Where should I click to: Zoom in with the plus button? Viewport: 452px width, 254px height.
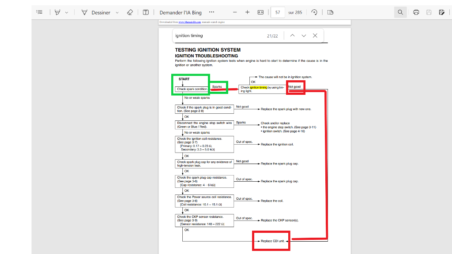pyautogui.click(x=247, y=12)
